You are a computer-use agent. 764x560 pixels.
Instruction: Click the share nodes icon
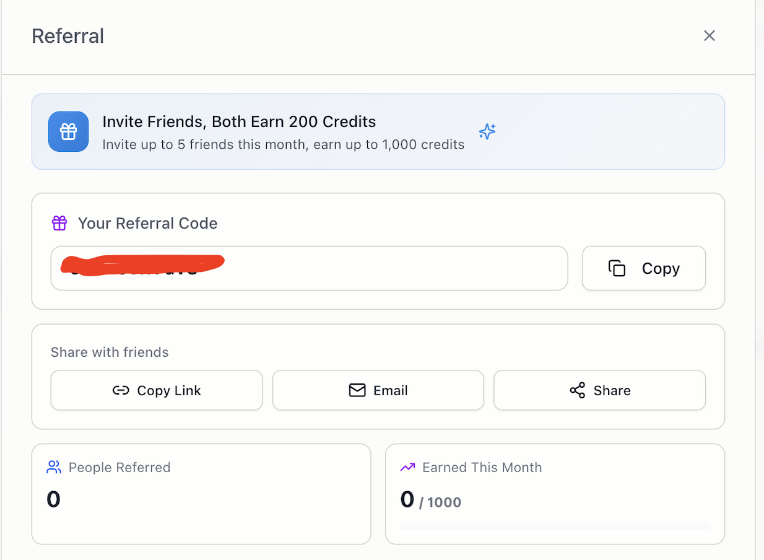578,390
